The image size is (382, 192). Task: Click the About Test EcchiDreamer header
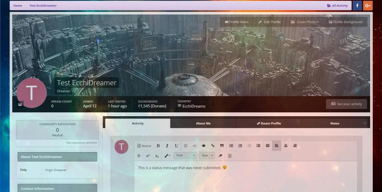[x=57, y=157]
